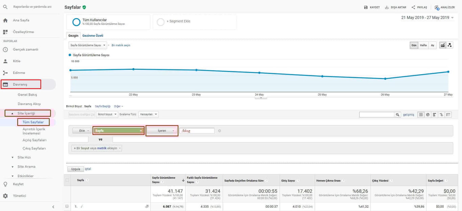Open Çıkış Sayfaları report

coord(34,148)
